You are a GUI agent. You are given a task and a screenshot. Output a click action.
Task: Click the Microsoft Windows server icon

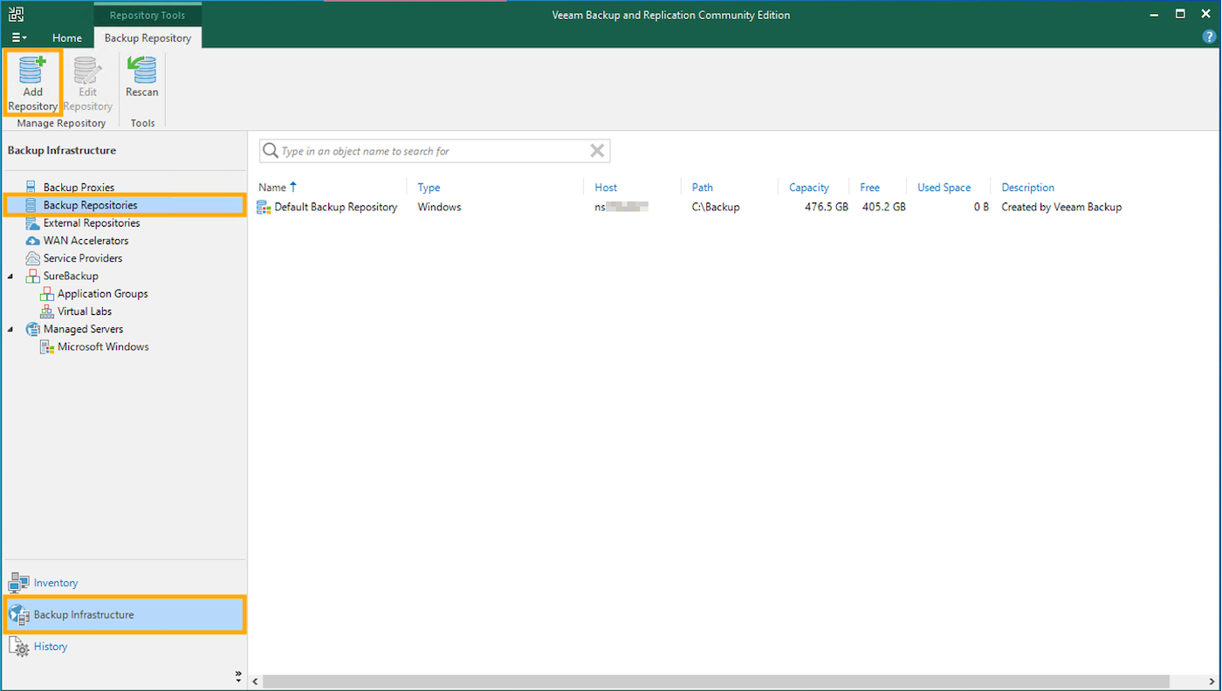click(x=46, y=346)
